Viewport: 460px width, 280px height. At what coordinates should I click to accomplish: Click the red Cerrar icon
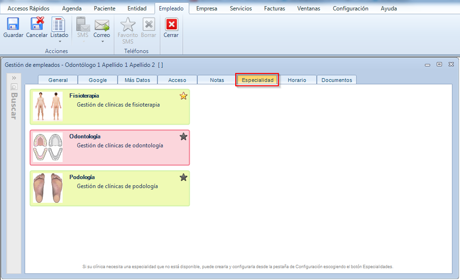click(x=171, y=25)
